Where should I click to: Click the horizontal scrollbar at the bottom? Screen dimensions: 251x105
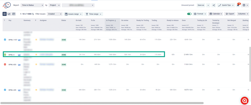tap(102, 103)
